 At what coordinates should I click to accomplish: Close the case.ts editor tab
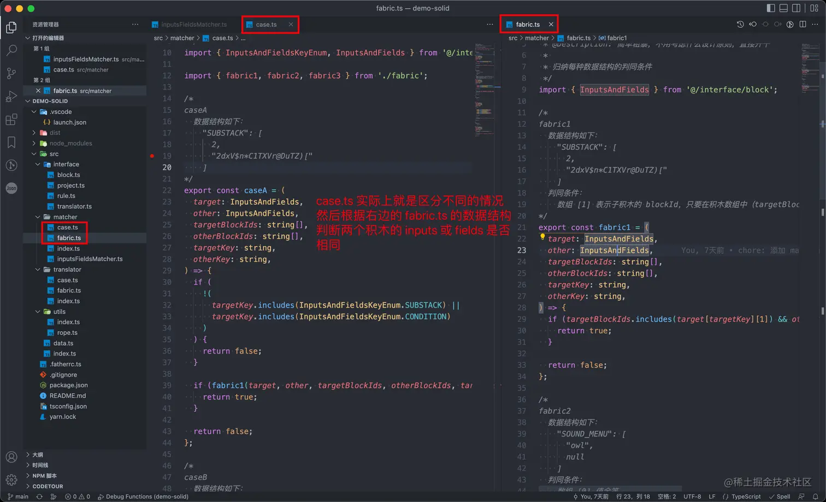click(x=291, y=25)
